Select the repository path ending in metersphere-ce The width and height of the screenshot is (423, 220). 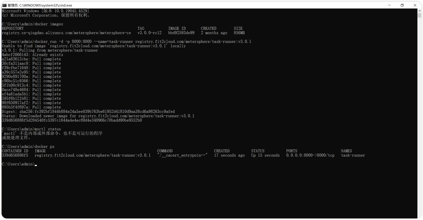(x=66, y=33)
